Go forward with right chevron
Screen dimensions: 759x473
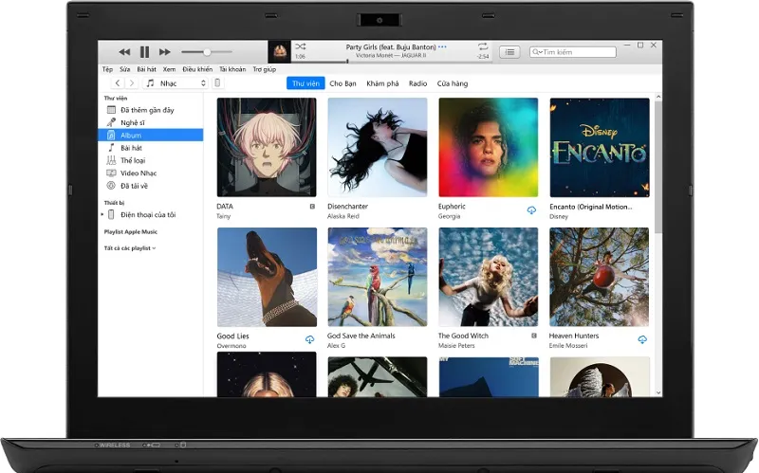pyautogui.click(x=131, y=83)
